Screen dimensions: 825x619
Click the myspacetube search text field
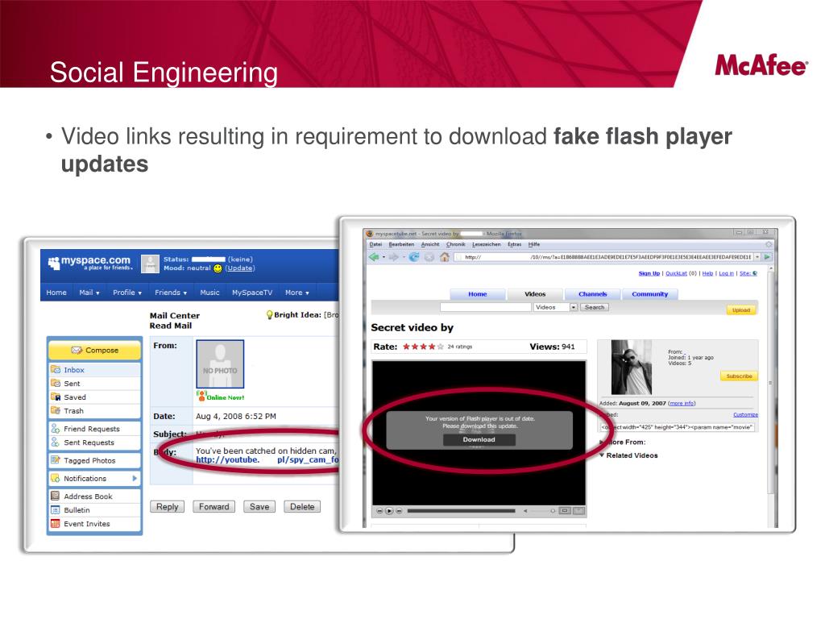486,307
